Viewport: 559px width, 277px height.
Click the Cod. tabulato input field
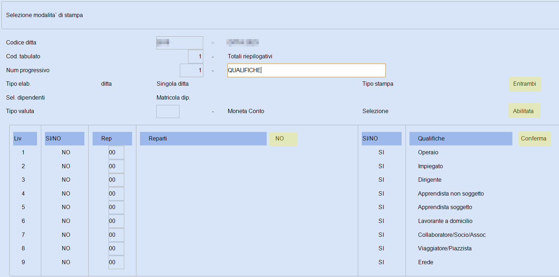195,57
